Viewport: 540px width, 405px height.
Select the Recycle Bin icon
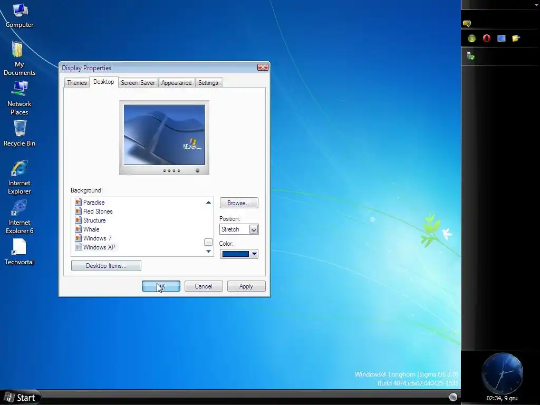tap(20, 133)
